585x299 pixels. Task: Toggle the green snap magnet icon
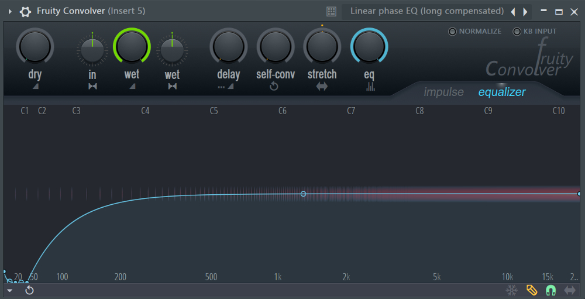550,290
